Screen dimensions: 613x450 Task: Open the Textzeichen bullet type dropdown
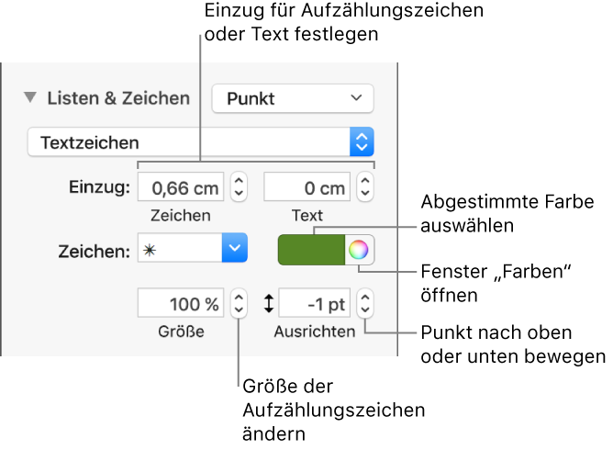(x=200, y=142)
